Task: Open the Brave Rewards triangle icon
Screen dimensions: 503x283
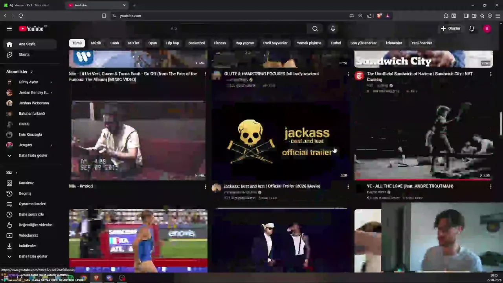Action: 387,16
